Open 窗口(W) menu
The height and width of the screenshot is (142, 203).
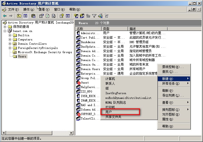click(59, 10)
